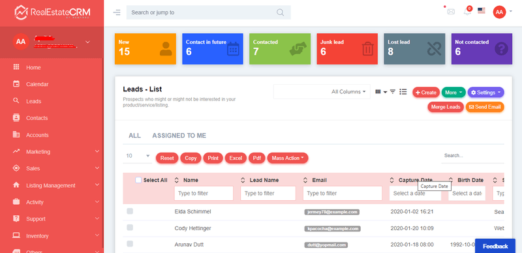Screen dimensions: 522x253
Task: Open the mail envelope icon
Action: click(x=451, y=12)
